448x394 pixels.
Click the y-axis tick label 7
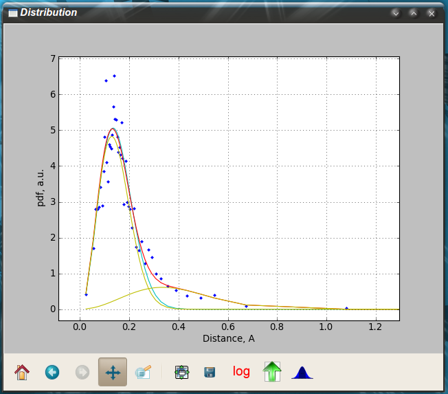(53, 58)
